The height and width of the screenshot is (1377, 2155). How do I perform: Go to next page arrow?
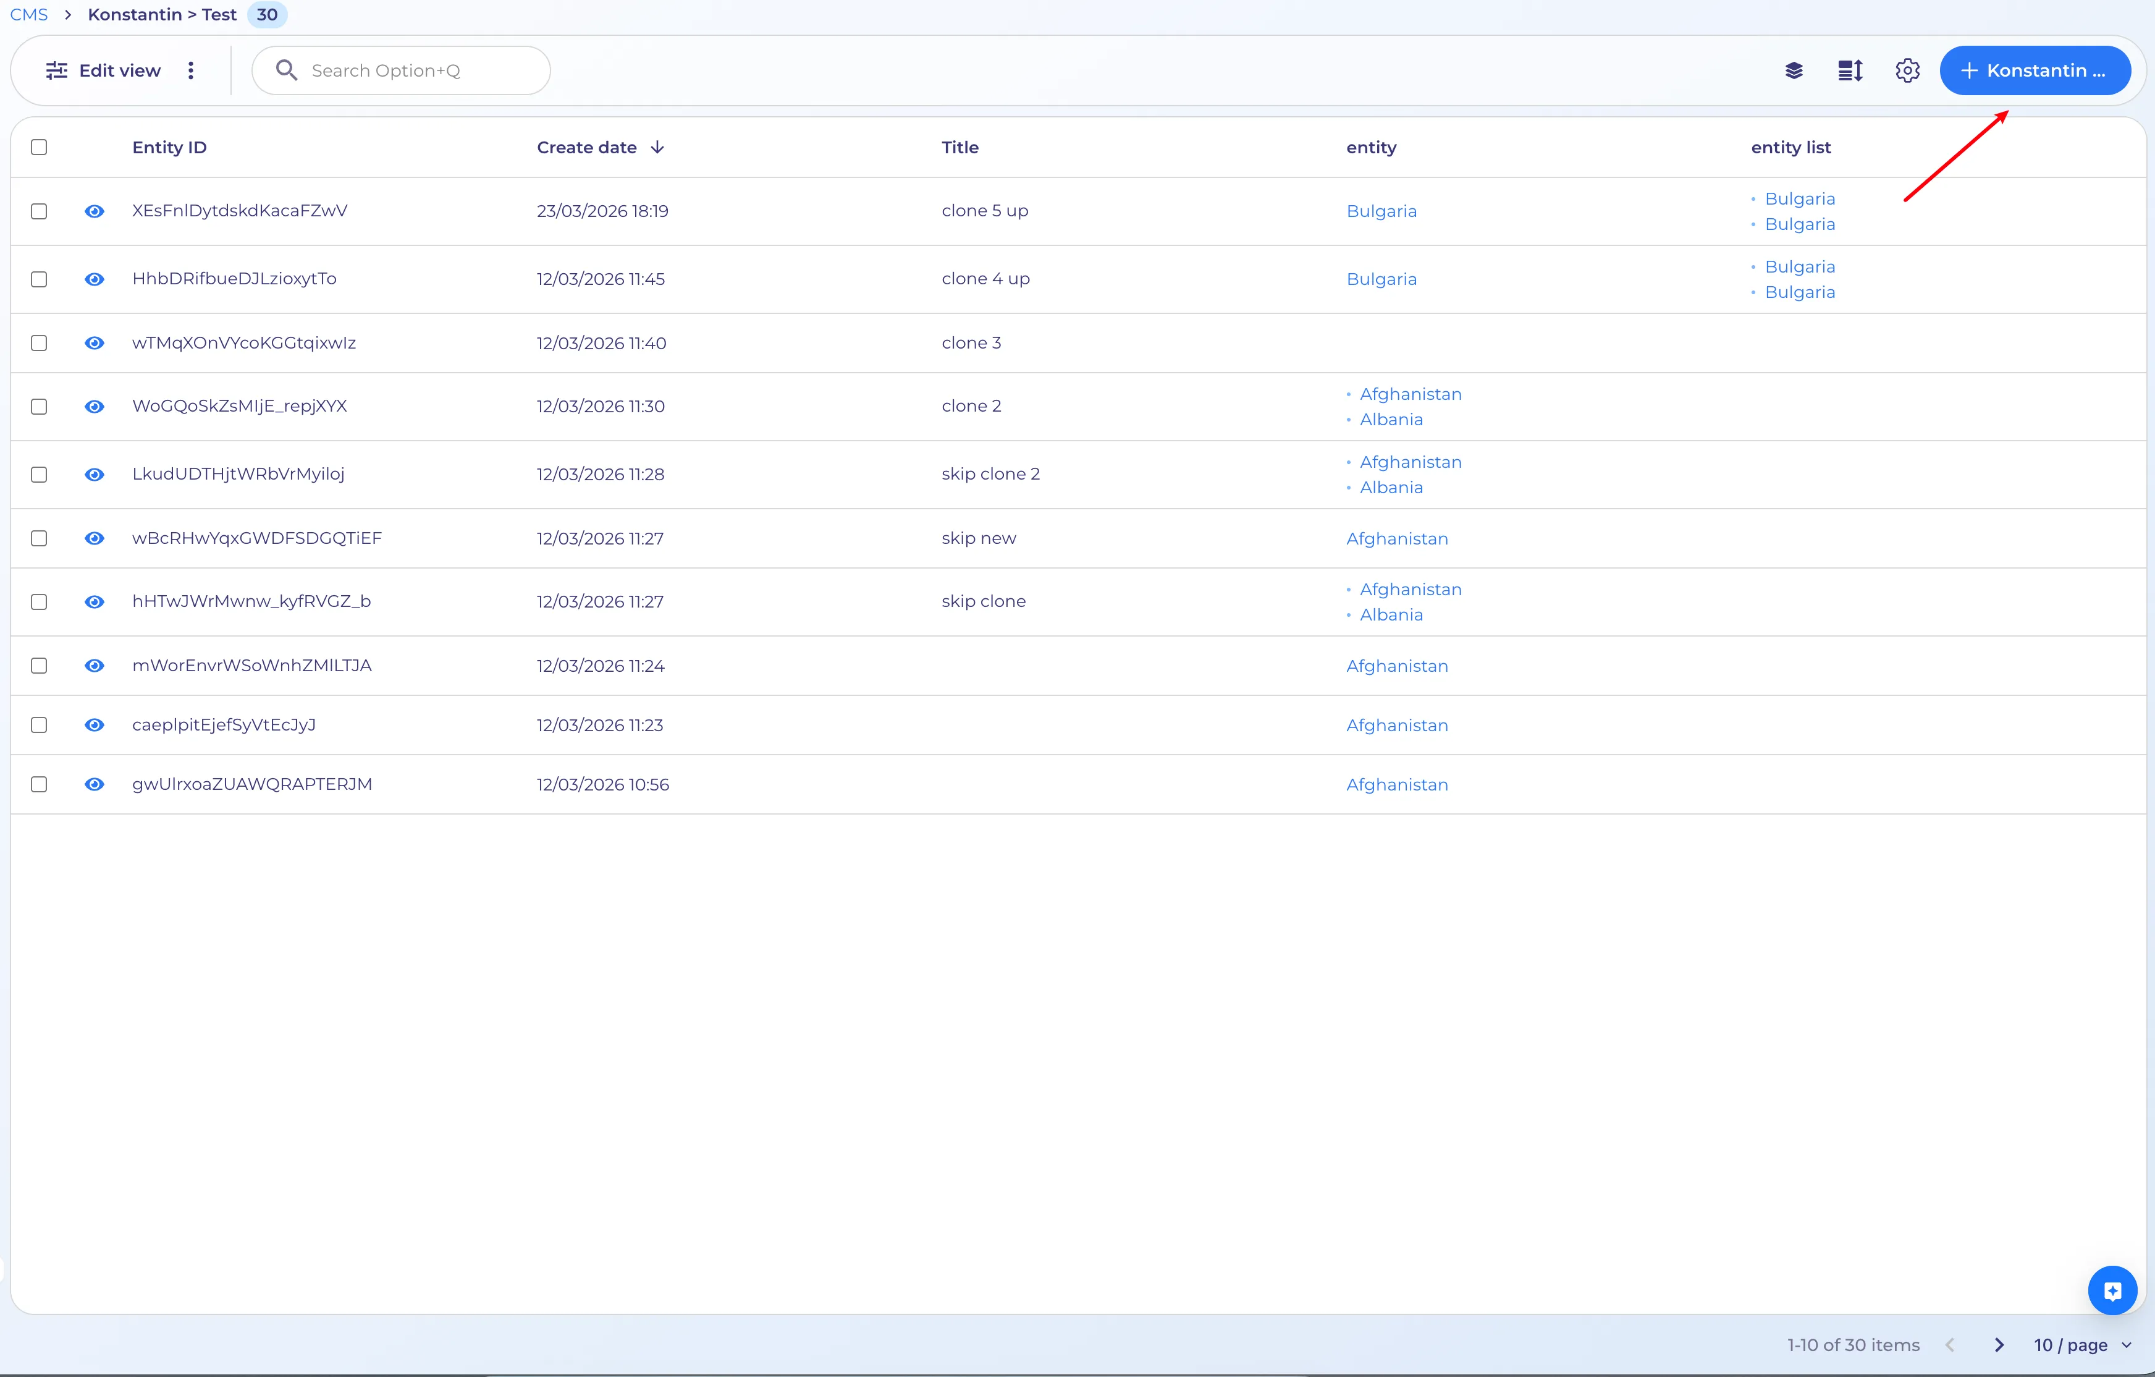click(x=1999, y=1345)
